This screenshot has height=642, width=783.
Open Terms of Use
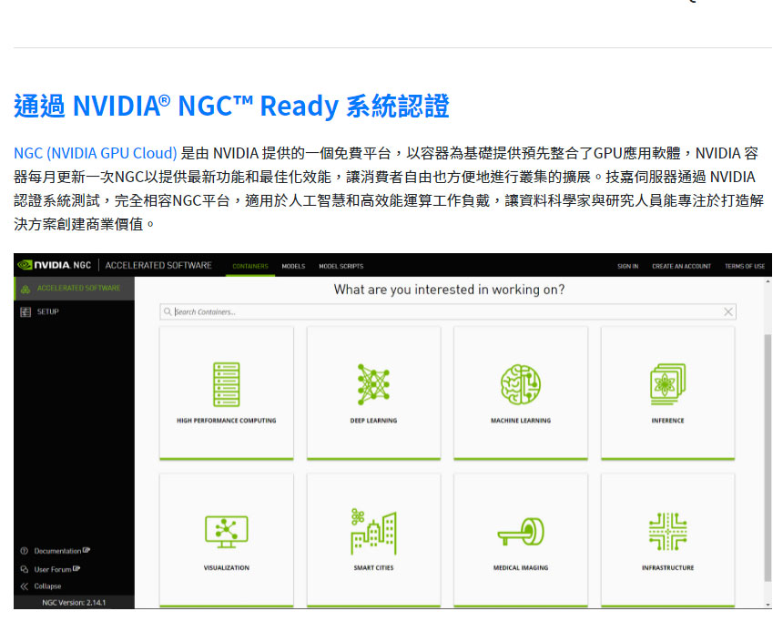745,266
